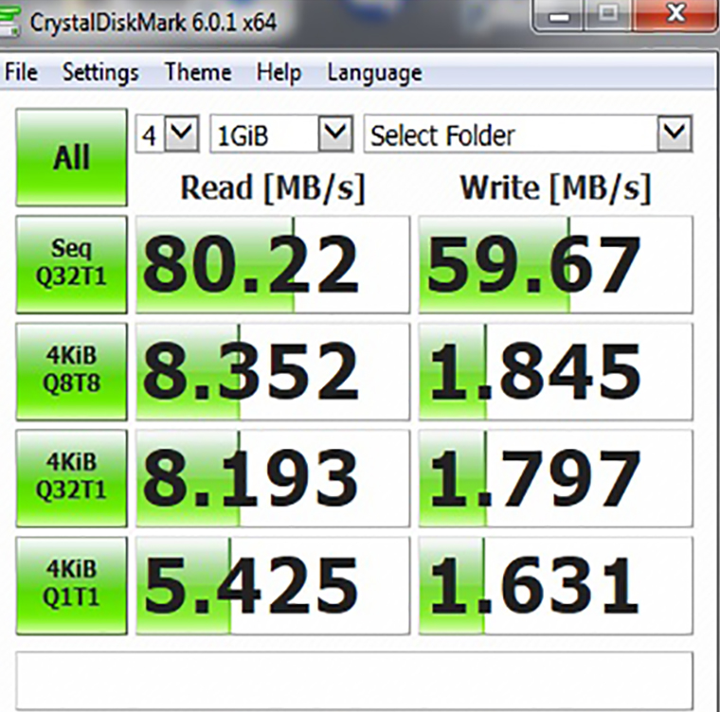Viewport: 720px width, 712px height.
Task: Click the 80.22 sequential read result
Action: coord(273,264)
